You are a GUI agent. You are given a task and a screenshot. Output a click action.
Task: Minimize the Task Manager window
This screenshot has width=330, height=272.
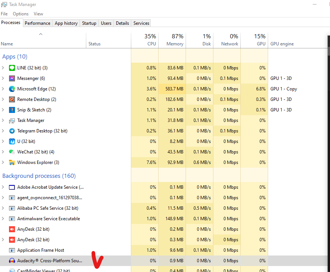point(315,5)
